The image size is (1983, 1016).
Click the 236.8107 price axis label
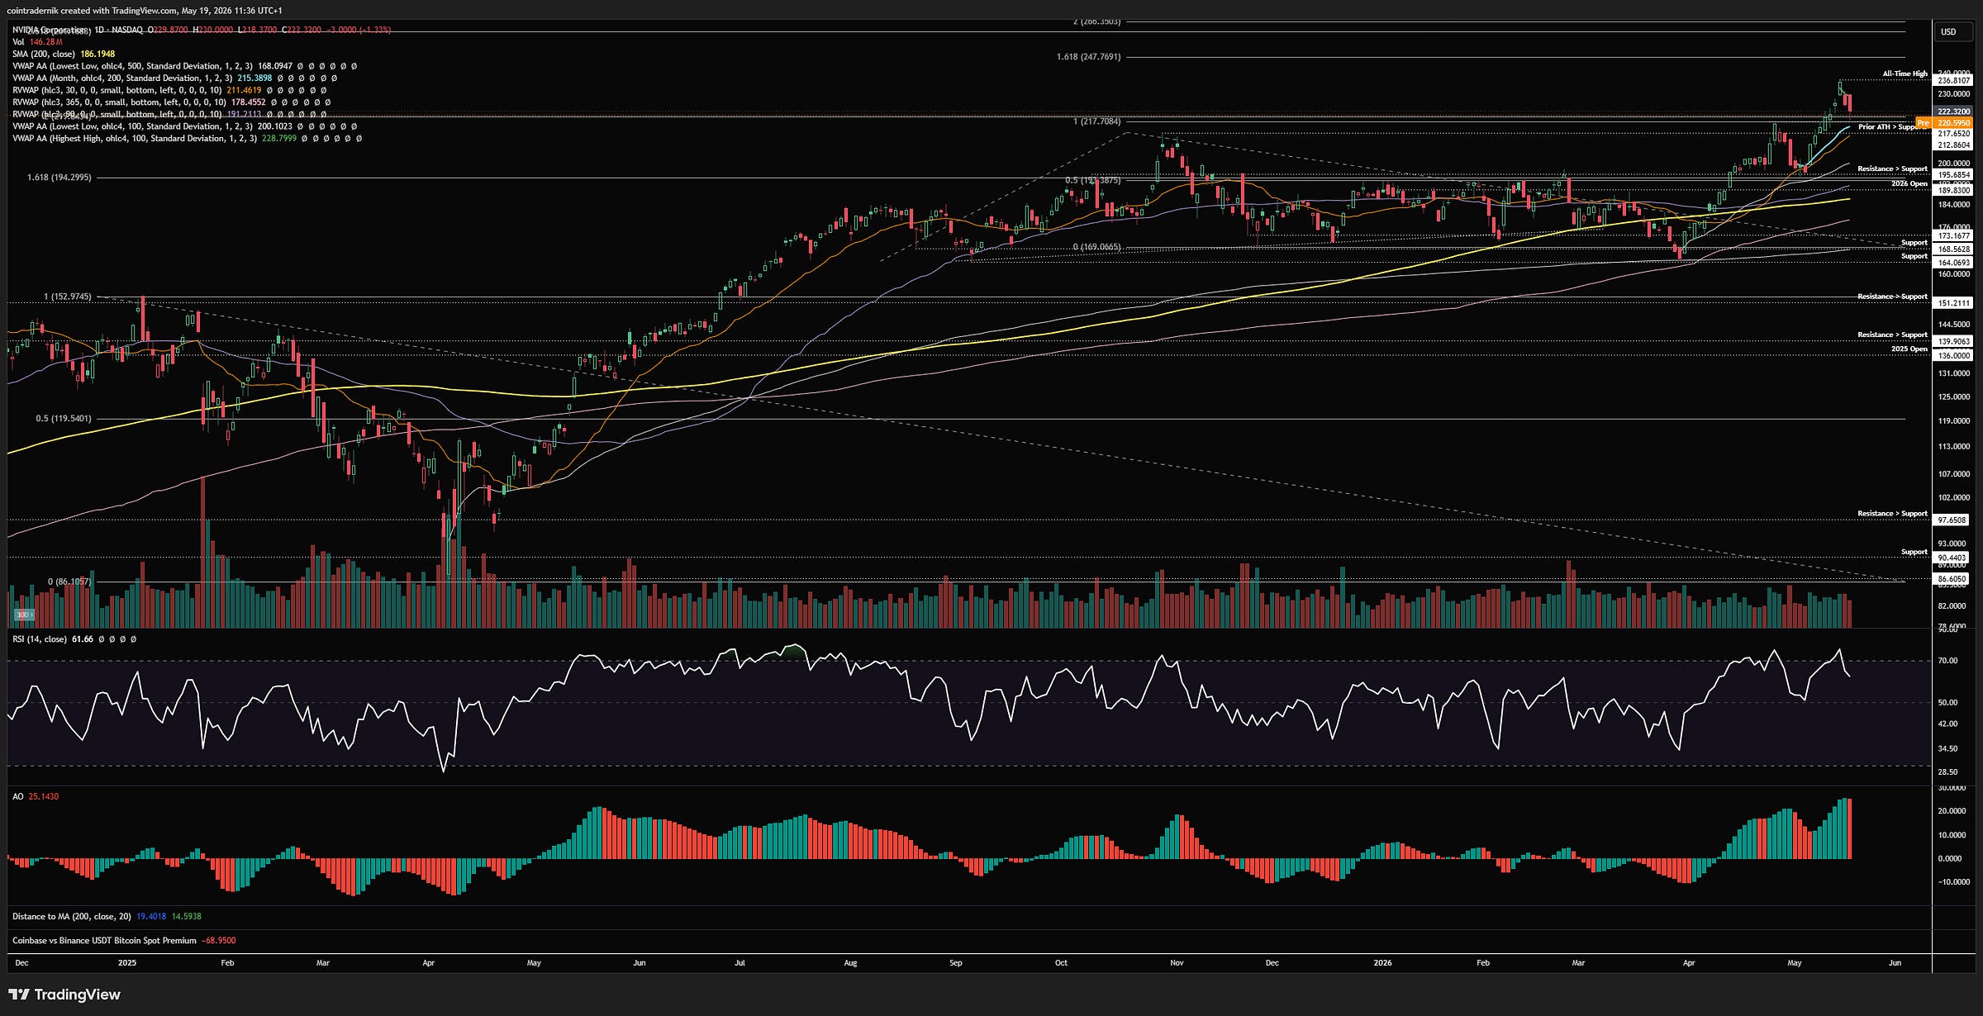[x=1954, y=81]
